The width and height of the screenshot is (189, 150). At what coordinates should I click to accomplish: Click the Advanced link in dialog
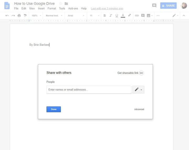(x=139, y=109)
